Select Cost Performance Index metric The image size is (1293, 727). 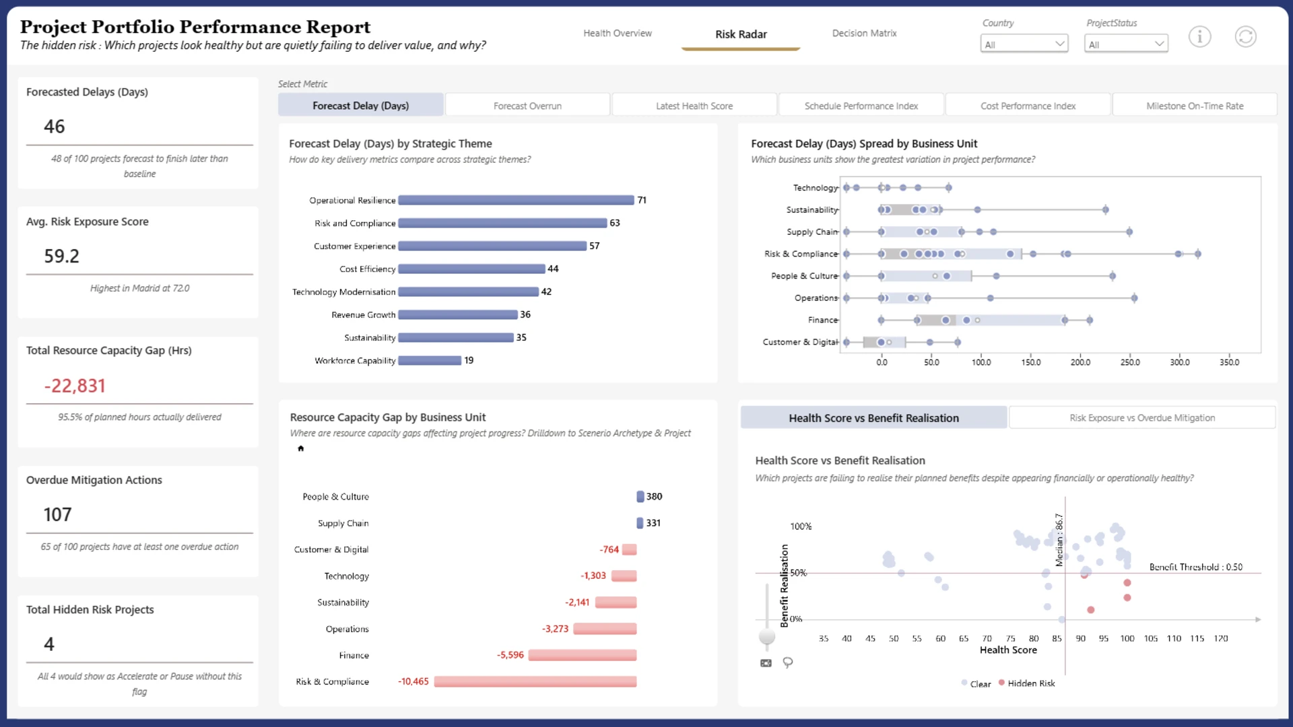point(1028,106)
